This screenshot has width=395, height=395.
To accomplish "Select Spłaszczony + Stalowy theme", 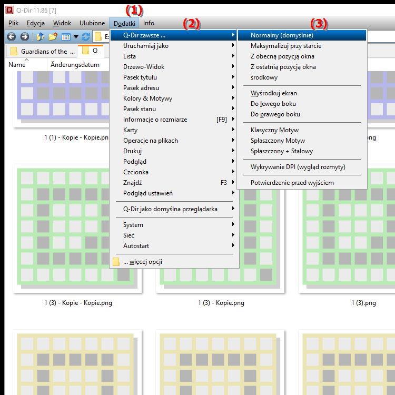I will pyautogui.click(x=302, y=151).
